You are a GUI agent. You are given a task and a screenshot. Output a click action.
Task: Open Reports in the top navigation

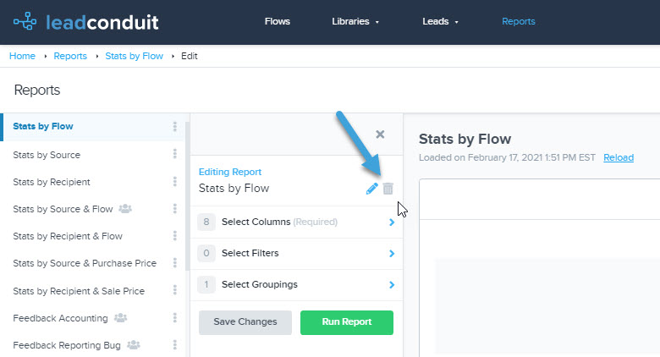pos(518,22)
